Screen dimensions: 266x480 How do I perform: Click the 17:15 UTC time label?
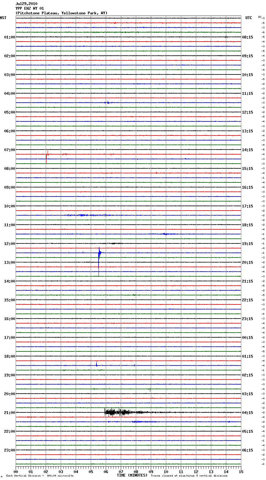coord(248,206)
